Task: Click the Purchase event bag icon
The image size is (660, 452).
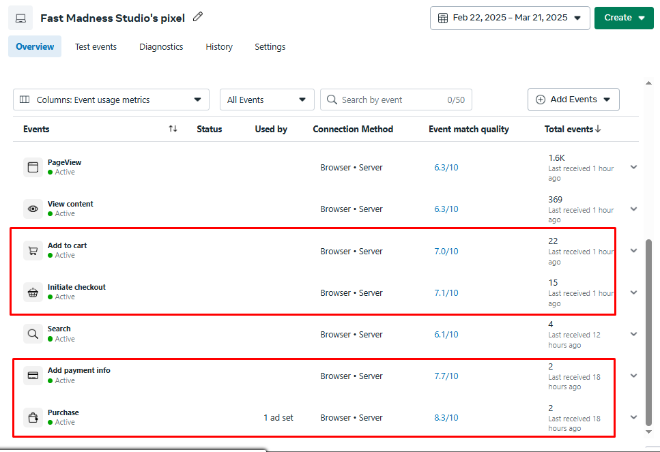Action: tap(33, 417)
